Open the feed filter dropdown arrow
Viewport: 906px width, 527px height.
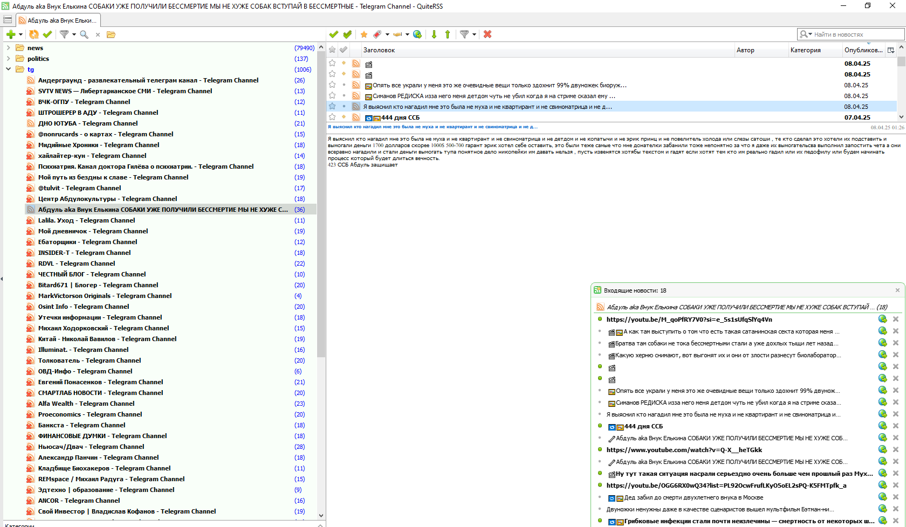click(x=73, y=34)
